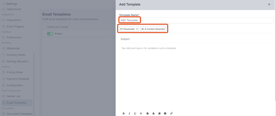This screenshot has height=116, width=276.
Task: Open Document Templates label in sidebar
Action: click(x=20, y=114)
